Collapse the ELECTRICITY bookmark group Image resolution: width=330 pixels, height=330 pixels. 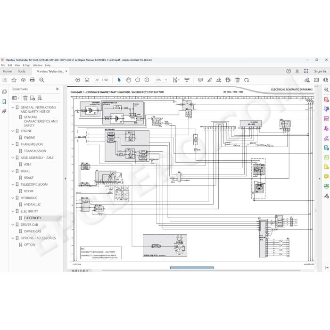[13, 211]
